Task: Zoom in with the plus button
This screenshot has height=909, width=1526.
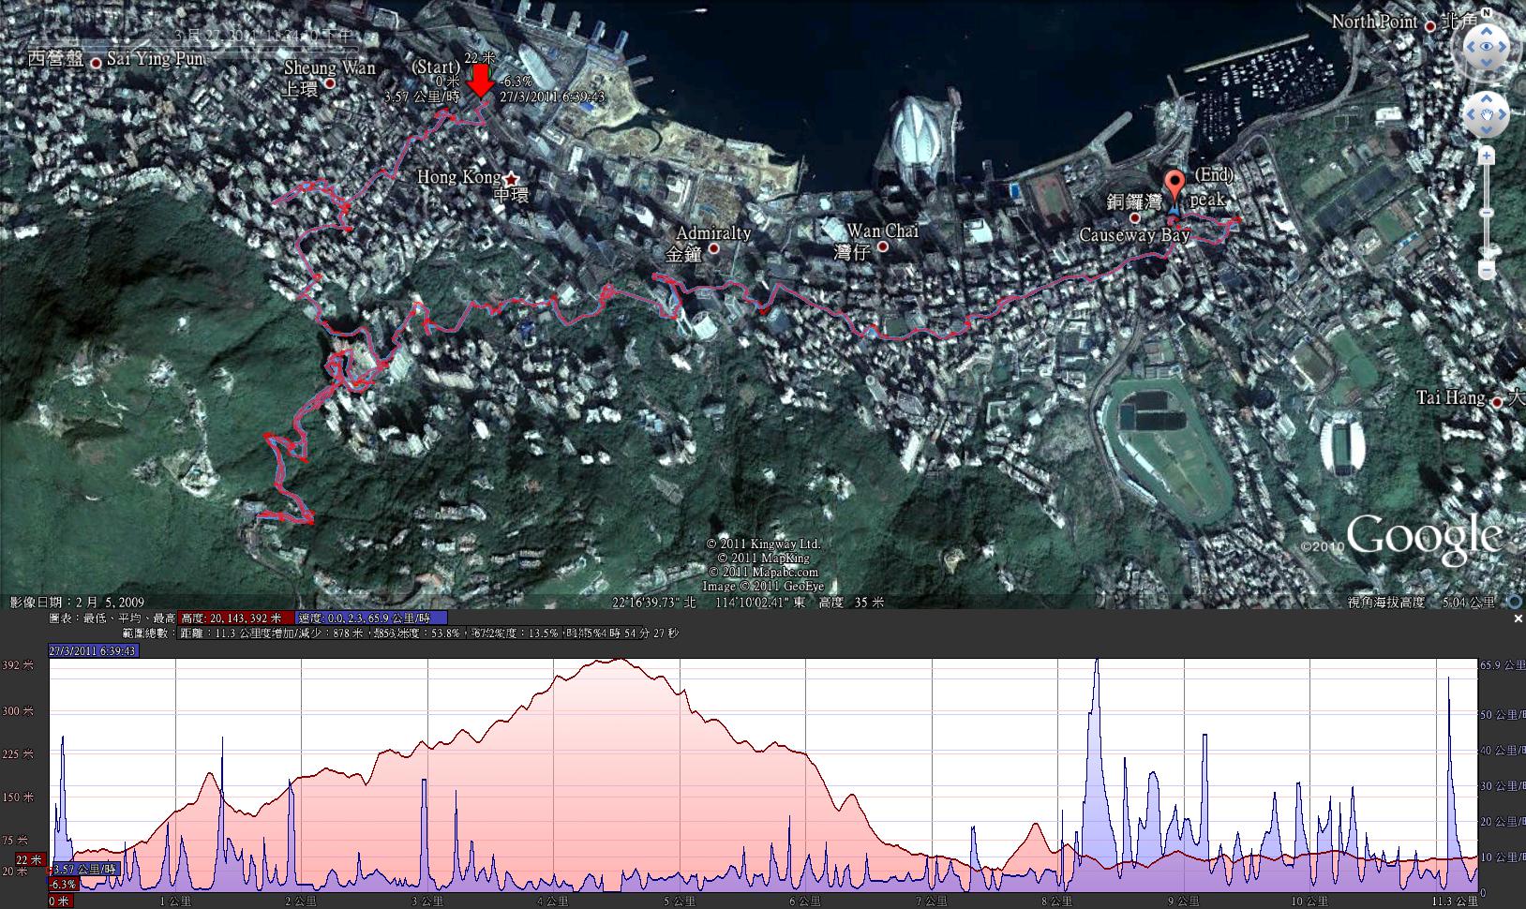Action: (1487, 156)
